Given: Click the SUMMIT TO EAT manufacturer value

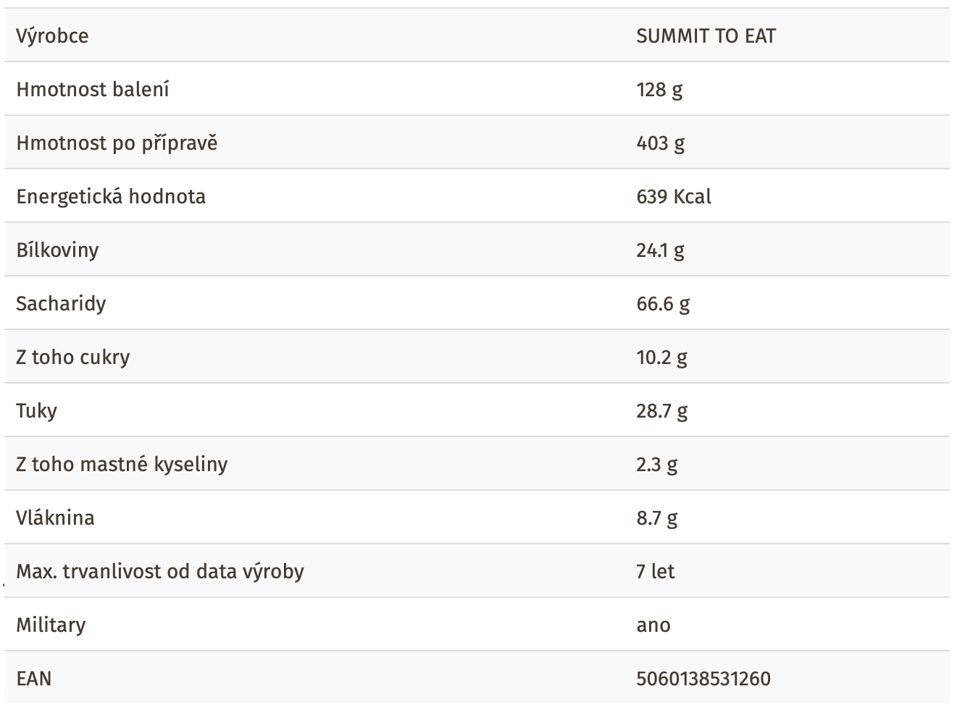Looking at the screenshot, I should click(x=706, y=35).
